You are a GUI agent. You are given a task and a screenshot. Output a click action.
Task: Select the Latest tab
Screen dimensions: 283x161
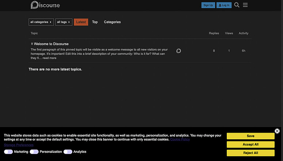click(x=81, y=22)
